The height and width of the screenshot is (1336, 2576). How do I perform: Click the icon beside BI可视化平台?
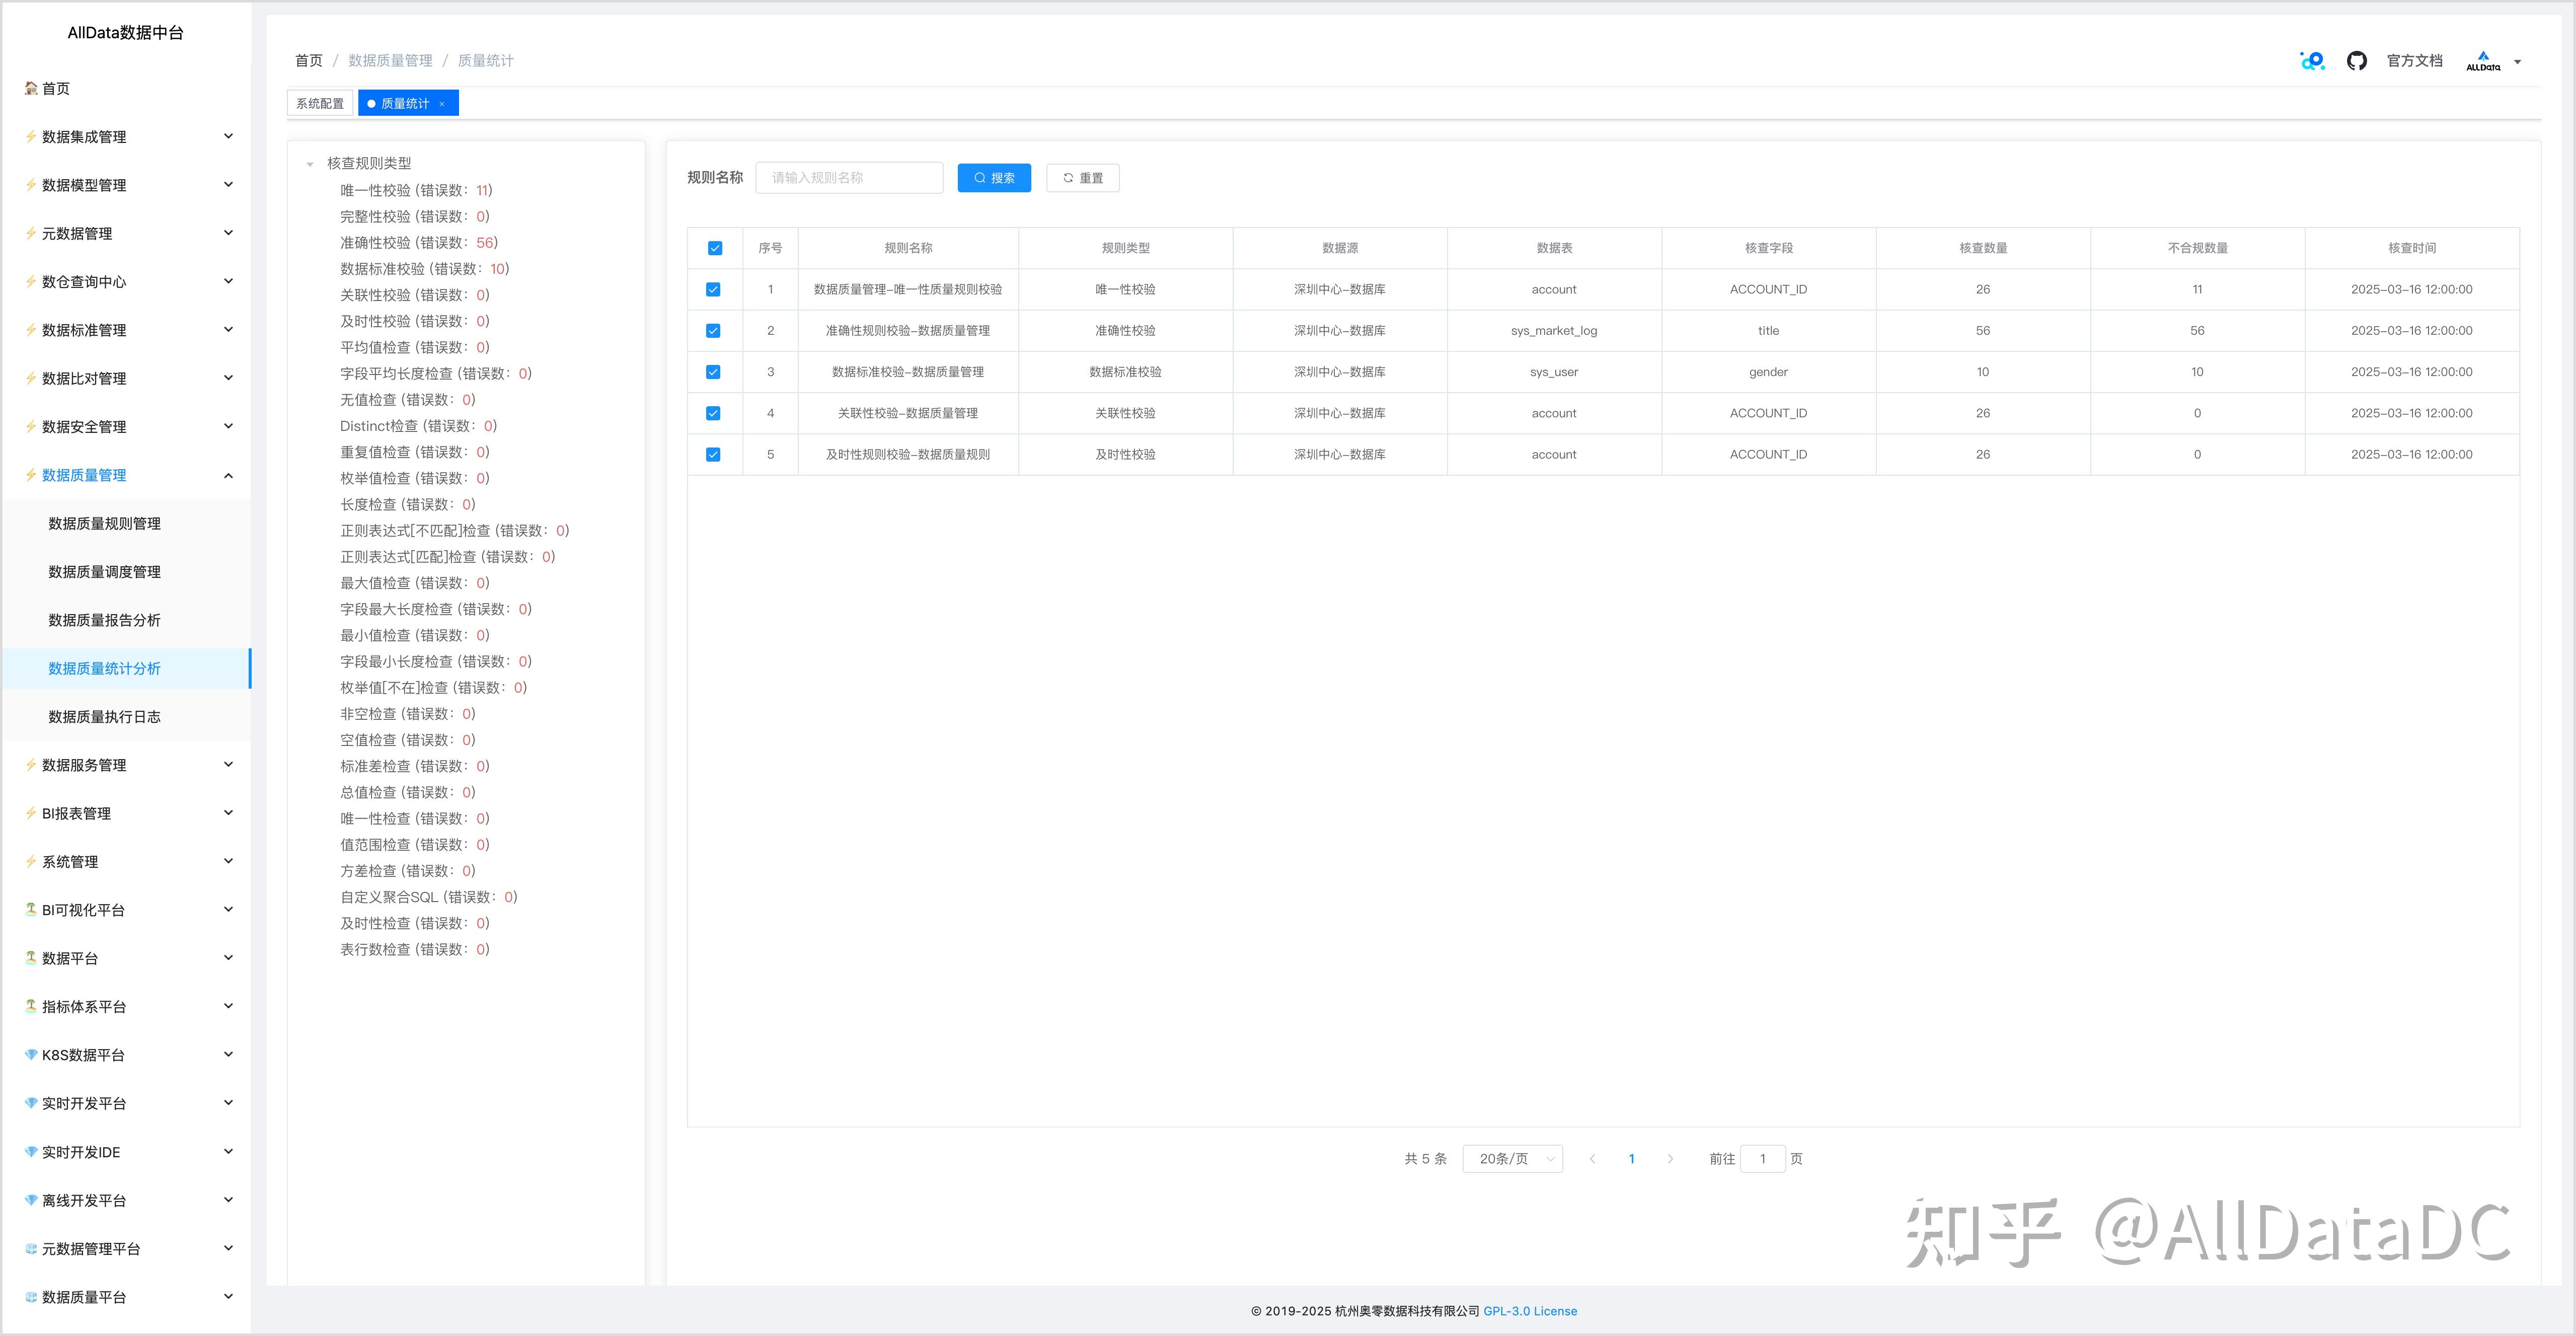pos(31,910)
